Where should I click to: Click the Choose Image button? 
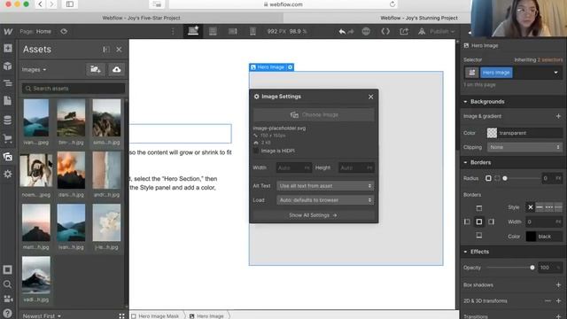[x=314, y=115]
